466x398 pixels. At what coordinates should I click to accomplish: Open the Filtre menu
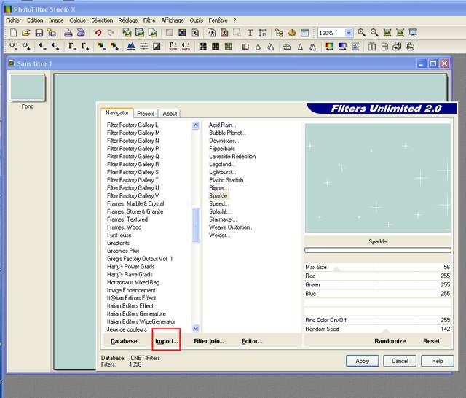(149, 20)
